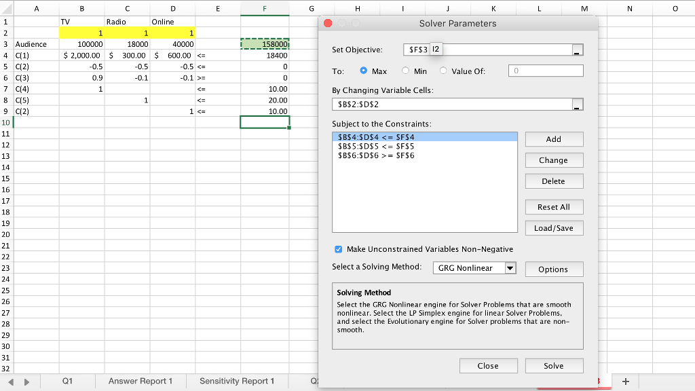Click the next sheet navigation arrow
The height and width of the screenshot is (391, 695).
click(27, 381)
